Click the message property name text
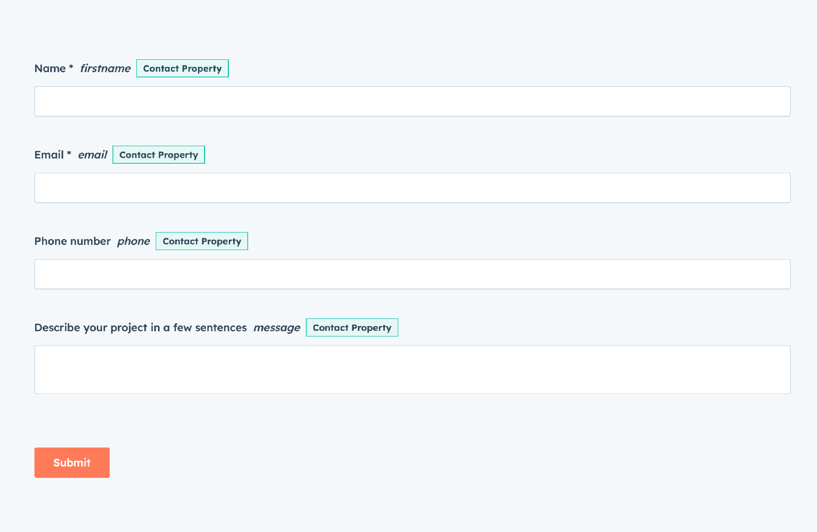 [x=277, y=327]
